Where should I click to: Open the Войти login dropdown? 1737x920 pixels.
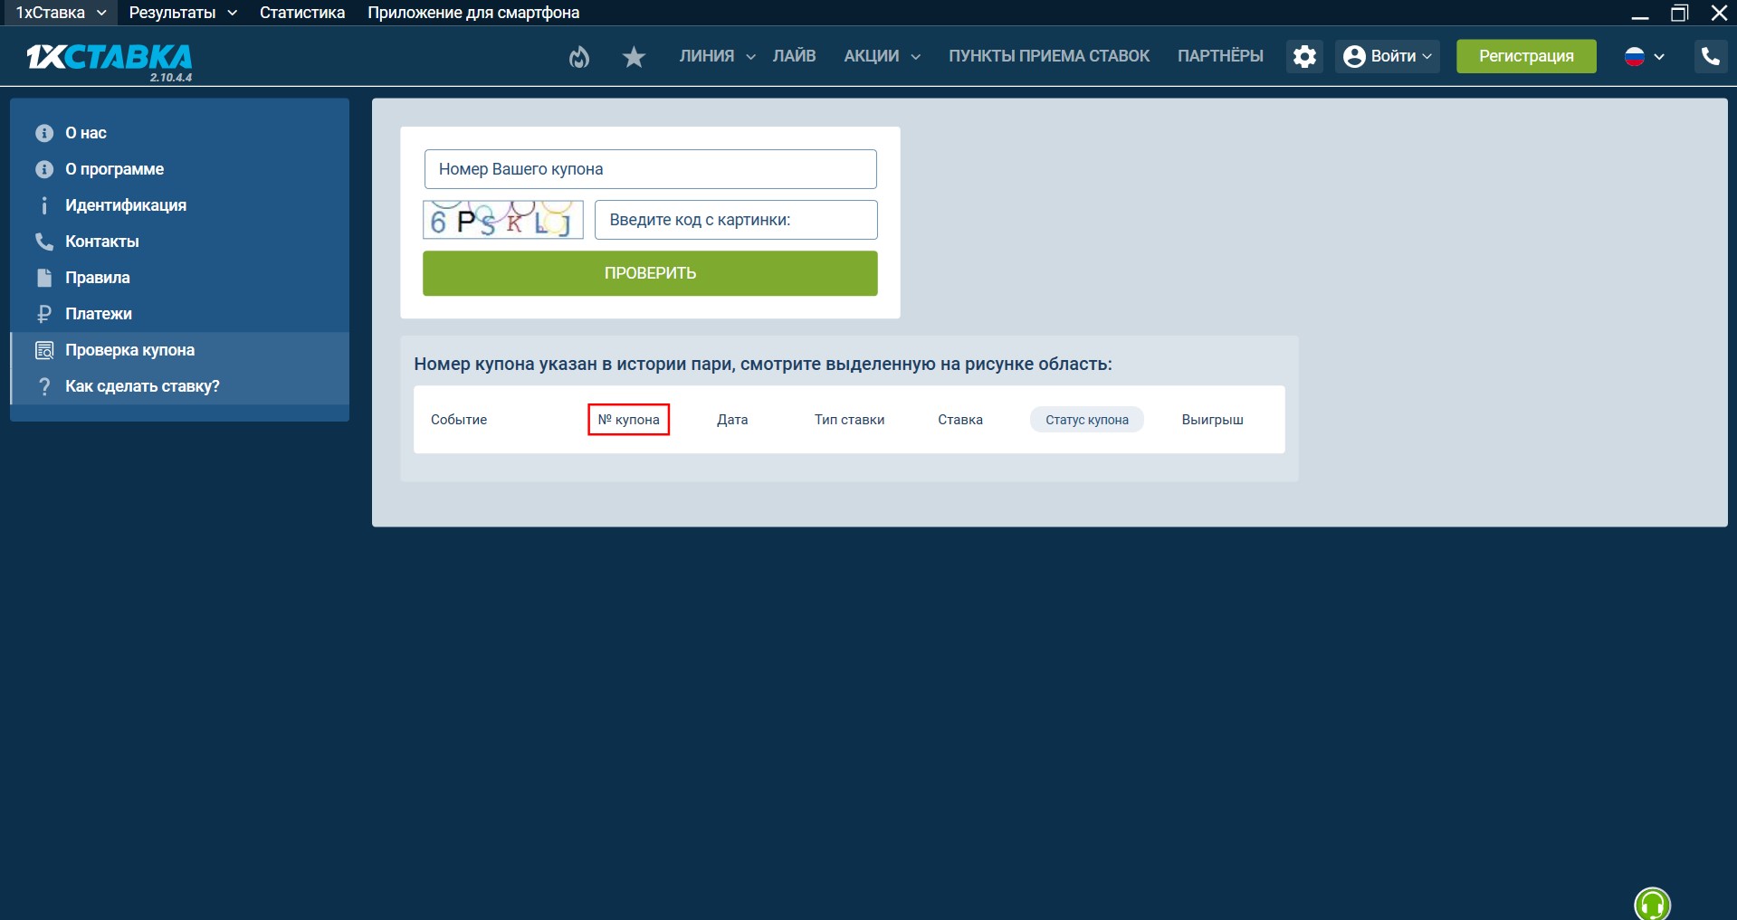[x=1388, y=56]
